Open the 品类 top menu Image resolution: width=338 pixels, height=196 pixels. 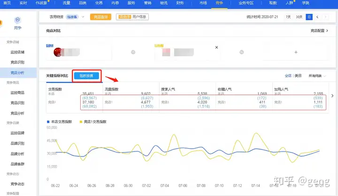83,3
